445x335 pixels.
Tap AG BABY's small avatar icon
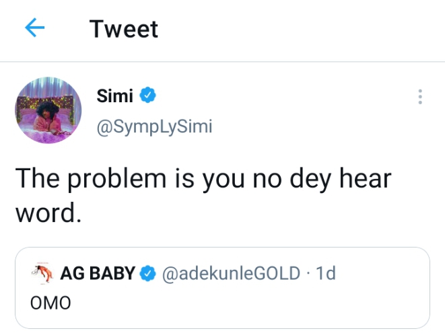(42, 273)
